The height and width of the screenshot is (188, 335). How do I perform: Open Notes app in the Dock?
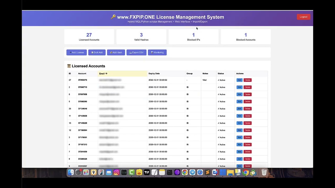(162, 172)
